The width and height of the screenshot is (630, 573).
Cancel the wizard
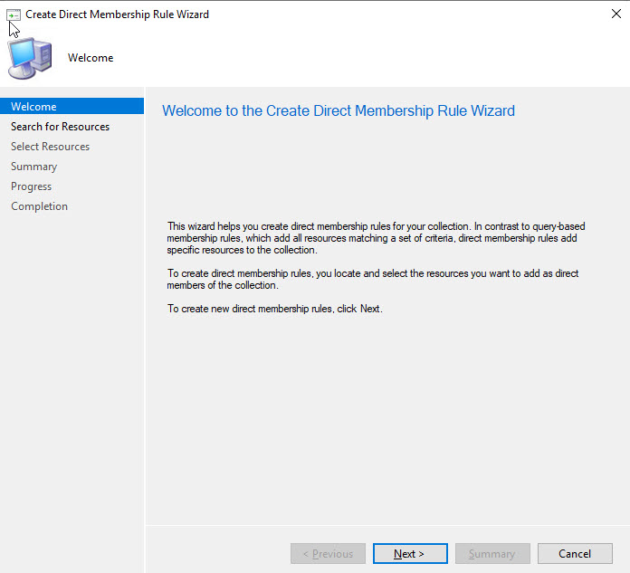[x=575, y=554]
